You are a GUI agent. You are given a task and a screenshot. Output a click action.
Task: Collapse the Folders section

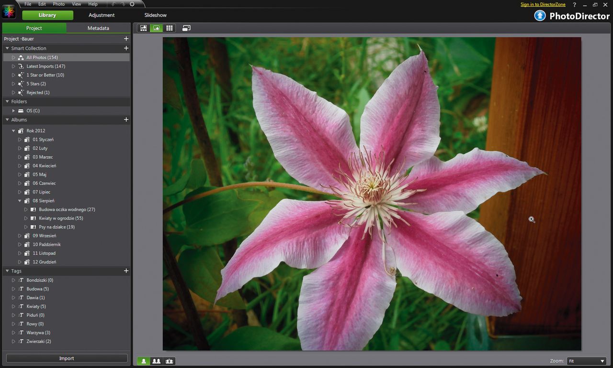pos(7,101)
